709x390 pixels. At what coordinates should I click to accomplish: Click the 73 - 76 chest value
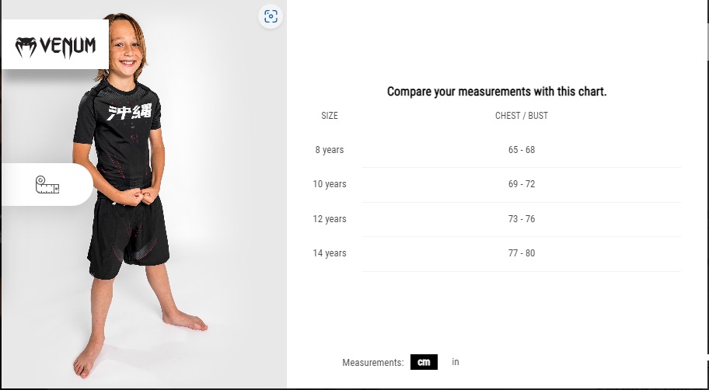coord(522,219)
